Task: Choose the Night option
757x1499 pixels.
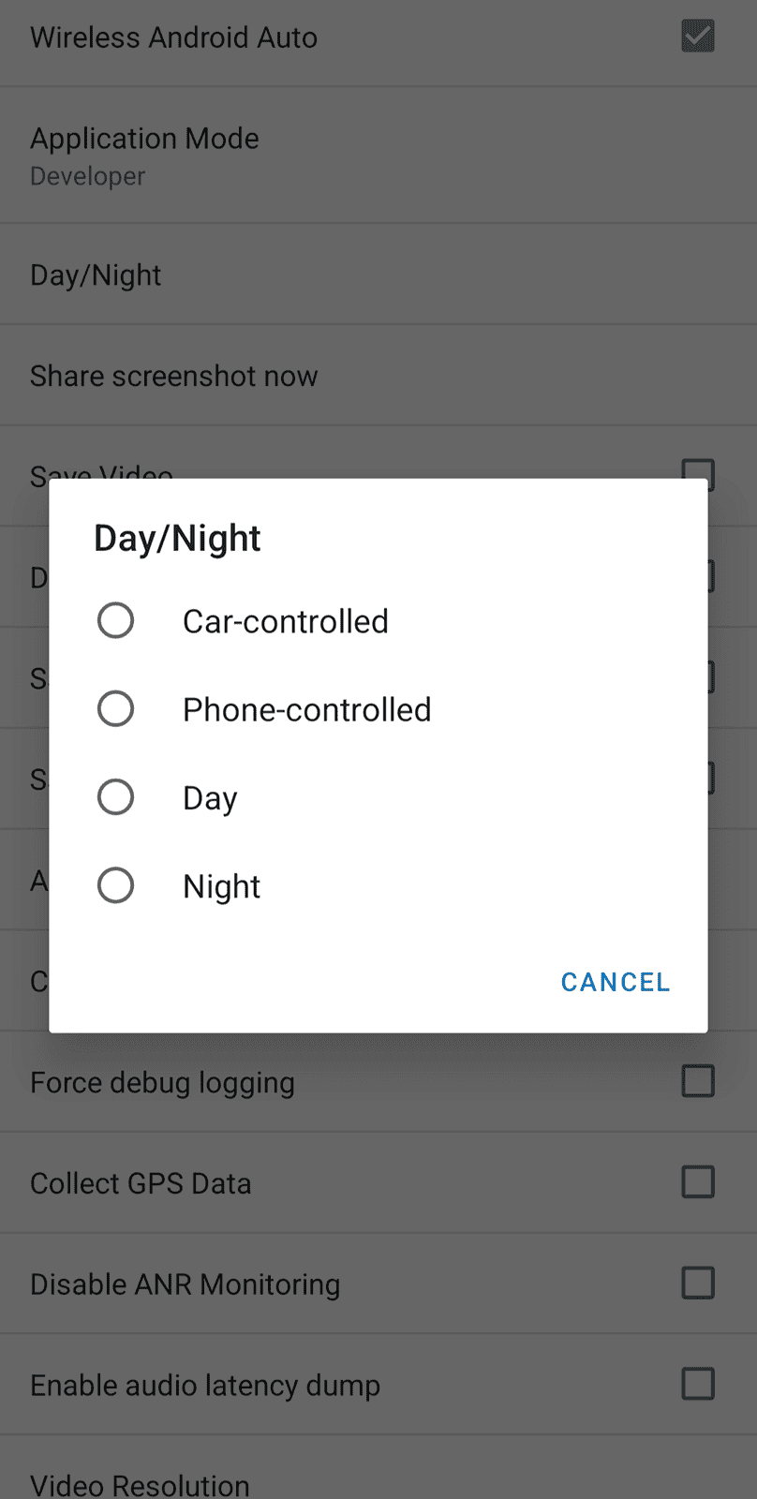Action: pyautogui.click(x=115, y=884)
